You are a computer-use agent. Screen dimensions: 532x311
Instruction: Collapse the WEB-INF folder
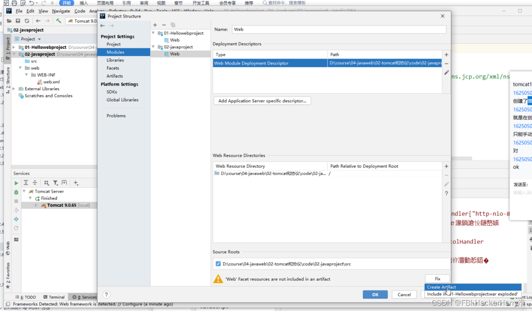pyautogui.click(x=27, y=75)
